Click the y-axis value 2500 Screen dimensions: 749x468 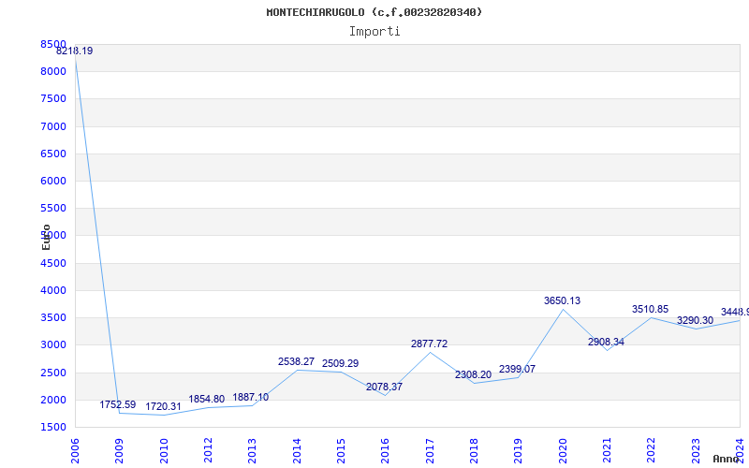coord(53,373)
